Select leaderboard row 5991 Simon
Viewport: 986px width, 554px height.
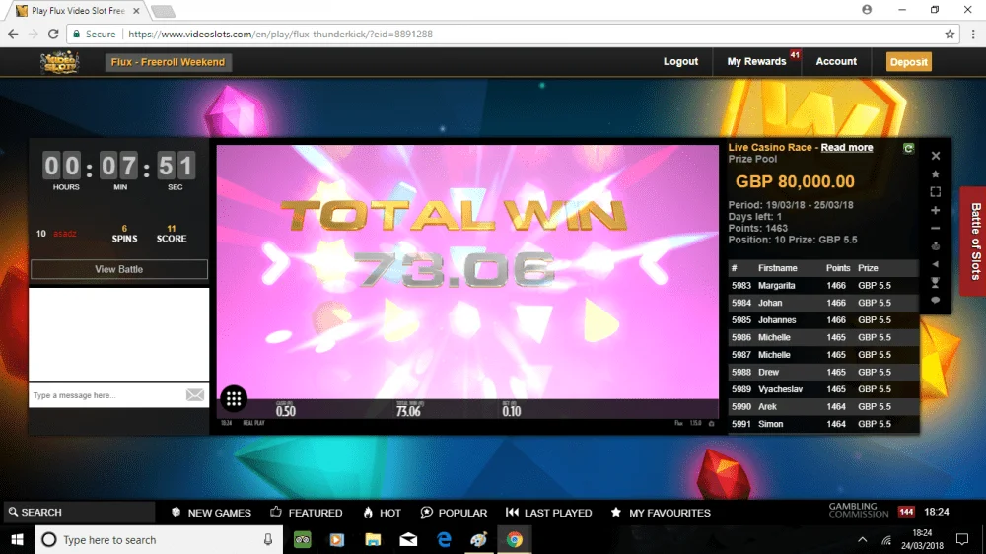click(x=823, y=424)
